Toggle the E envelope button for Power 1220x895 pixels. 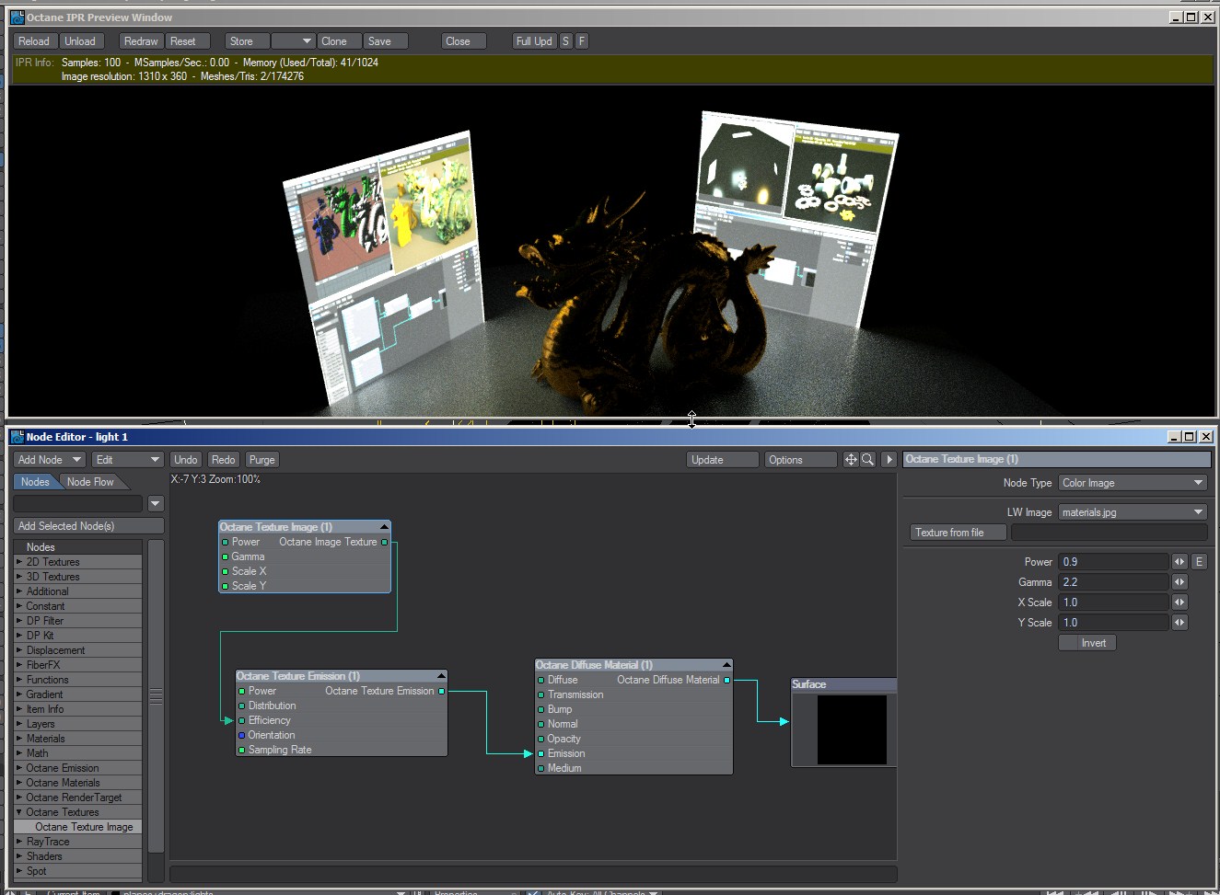pyautogui.click(x=1199, y=562)
